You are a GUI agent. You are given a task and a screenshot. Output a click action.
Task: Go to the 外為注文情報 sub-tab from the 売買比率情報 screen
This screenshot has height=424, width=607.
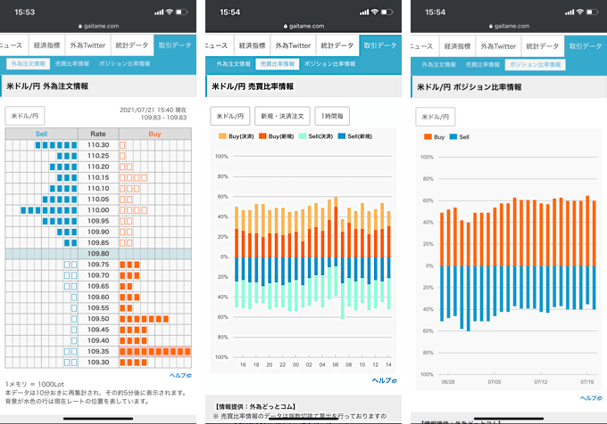(x=233, y=64)
